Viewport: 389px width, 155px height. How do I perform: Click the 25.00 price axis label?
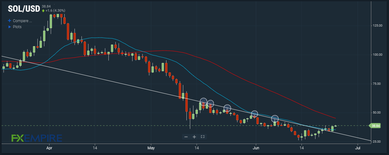pos(376,141)
